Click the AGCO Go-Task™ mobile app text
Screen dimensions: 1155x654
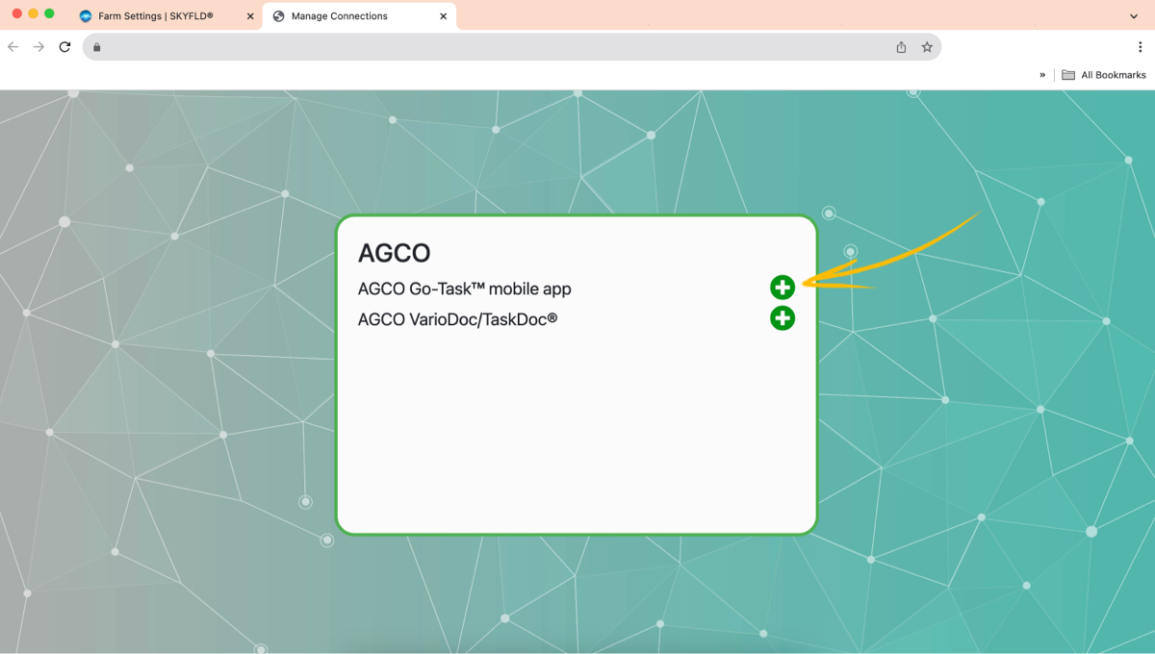pos(465,289)
